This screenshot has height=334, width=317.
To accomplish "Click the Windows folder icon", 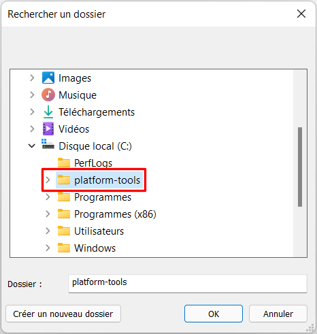I will point(64,248).
